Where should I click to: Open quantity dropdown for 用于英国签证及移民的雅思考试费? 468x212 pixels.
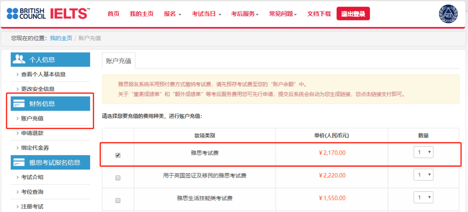(423, 175)
